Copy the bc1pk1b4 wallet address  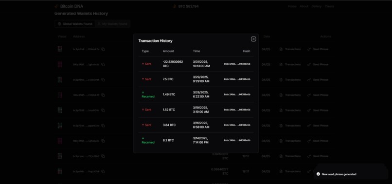pyautogui.click(x=103, y=49)
